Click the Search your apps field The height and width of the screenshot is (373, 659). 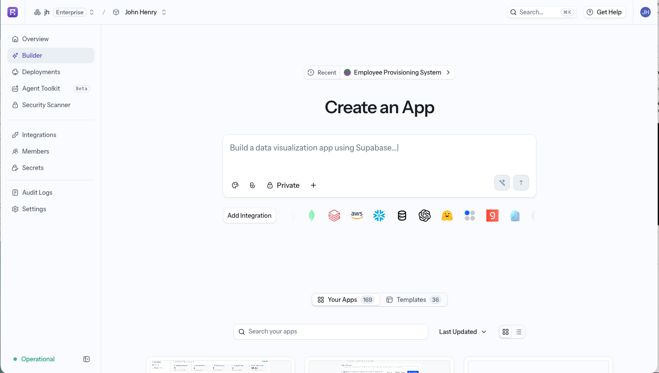(x=331, y=332)
